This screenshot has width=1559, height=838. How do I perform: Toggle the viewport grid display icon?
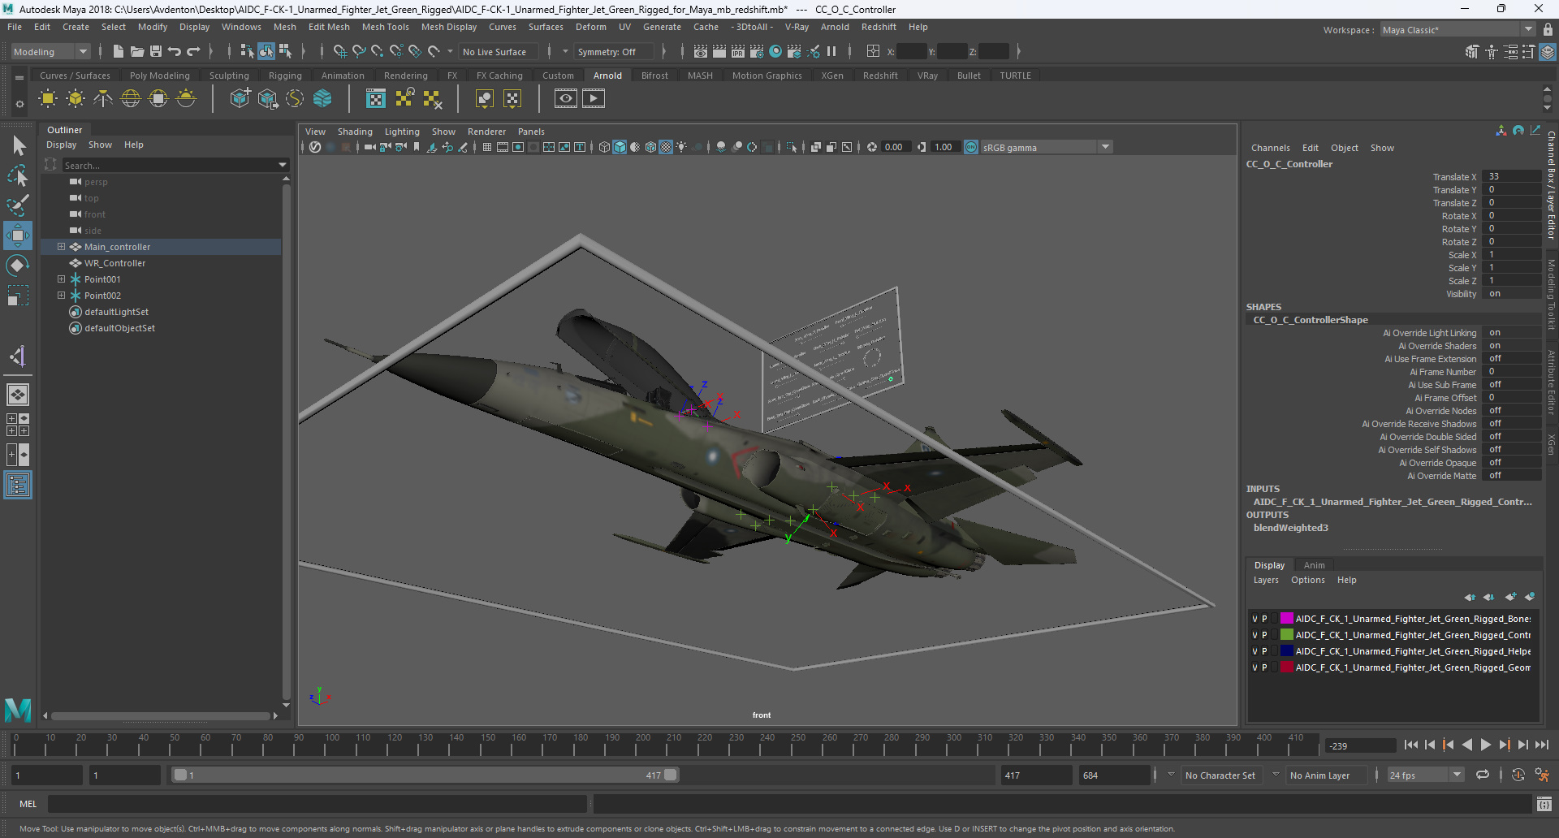487,147
